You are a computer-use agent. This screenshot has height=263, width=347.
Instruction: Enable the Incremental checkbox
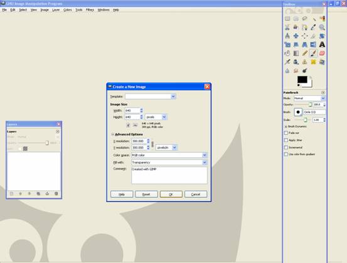click(x=286, y=147)
